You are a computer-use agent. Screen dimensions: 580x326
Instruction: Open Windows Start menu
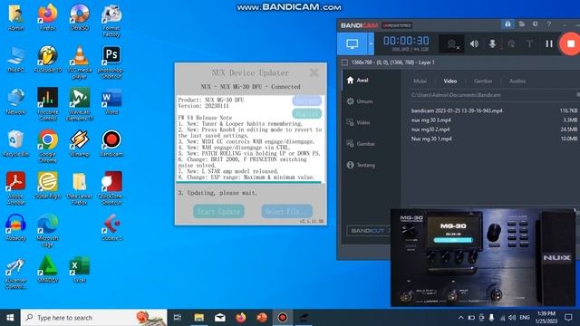pos(10,318)
